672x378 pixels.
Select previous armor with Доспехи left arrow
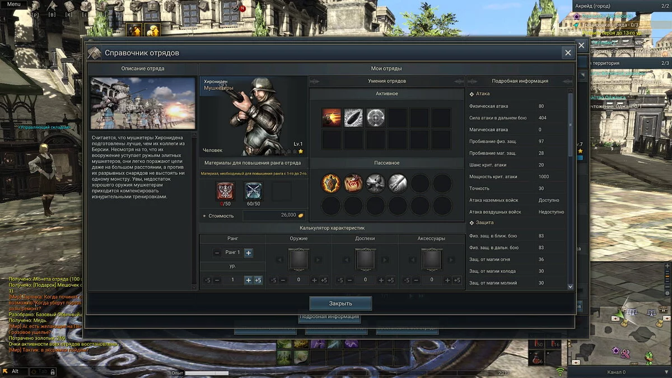[346, 260]
